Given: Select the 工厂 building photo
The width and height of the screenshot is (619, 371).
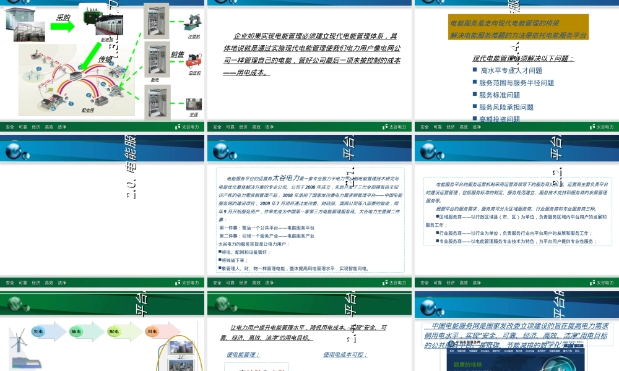Looking at the screenshot, I should point(181,347).
